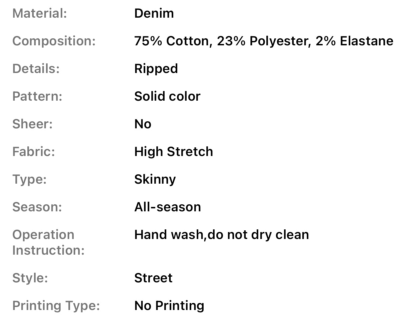Click the "Sheer:" label
Screen dimensions: 395x315
[x=33, y=124]
